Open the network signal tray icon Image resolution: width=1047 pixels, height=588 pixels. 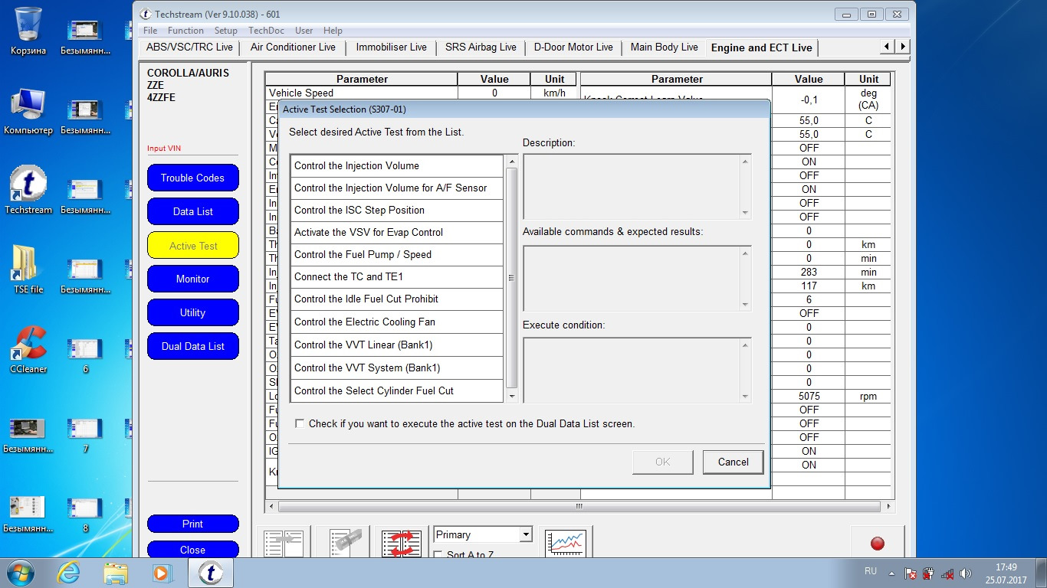pos(948,573)
